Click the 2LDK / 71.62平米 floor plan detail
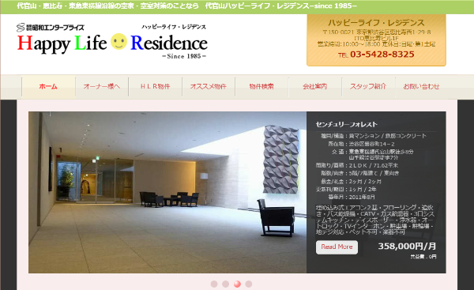 374,165
